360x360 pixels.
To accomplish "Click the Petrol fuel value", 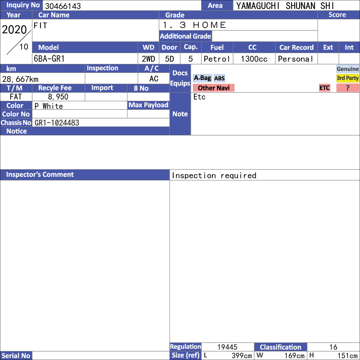I will (217, 59).
